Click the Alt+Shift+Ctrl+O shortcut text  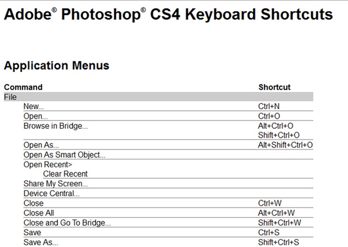[x=285, y=145]
